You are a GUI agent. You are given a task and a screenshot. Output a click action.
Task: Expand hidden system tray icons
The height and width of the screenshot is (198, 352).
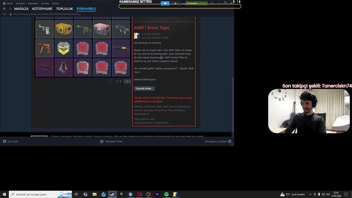[x=310, y=194]
